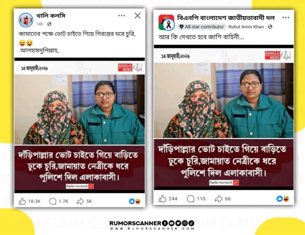
Task: Open the খালি কলসি page name link
Action: [x=51, y=16]
